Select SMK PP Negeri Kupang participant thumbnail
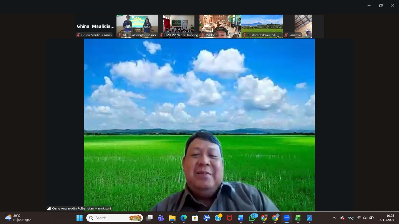399x224 pixels. pos(179,26)
